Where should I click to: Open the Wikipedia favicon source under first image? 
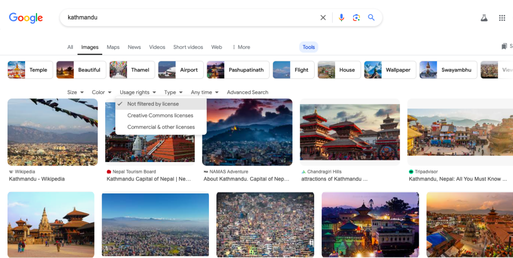point(11,172)
